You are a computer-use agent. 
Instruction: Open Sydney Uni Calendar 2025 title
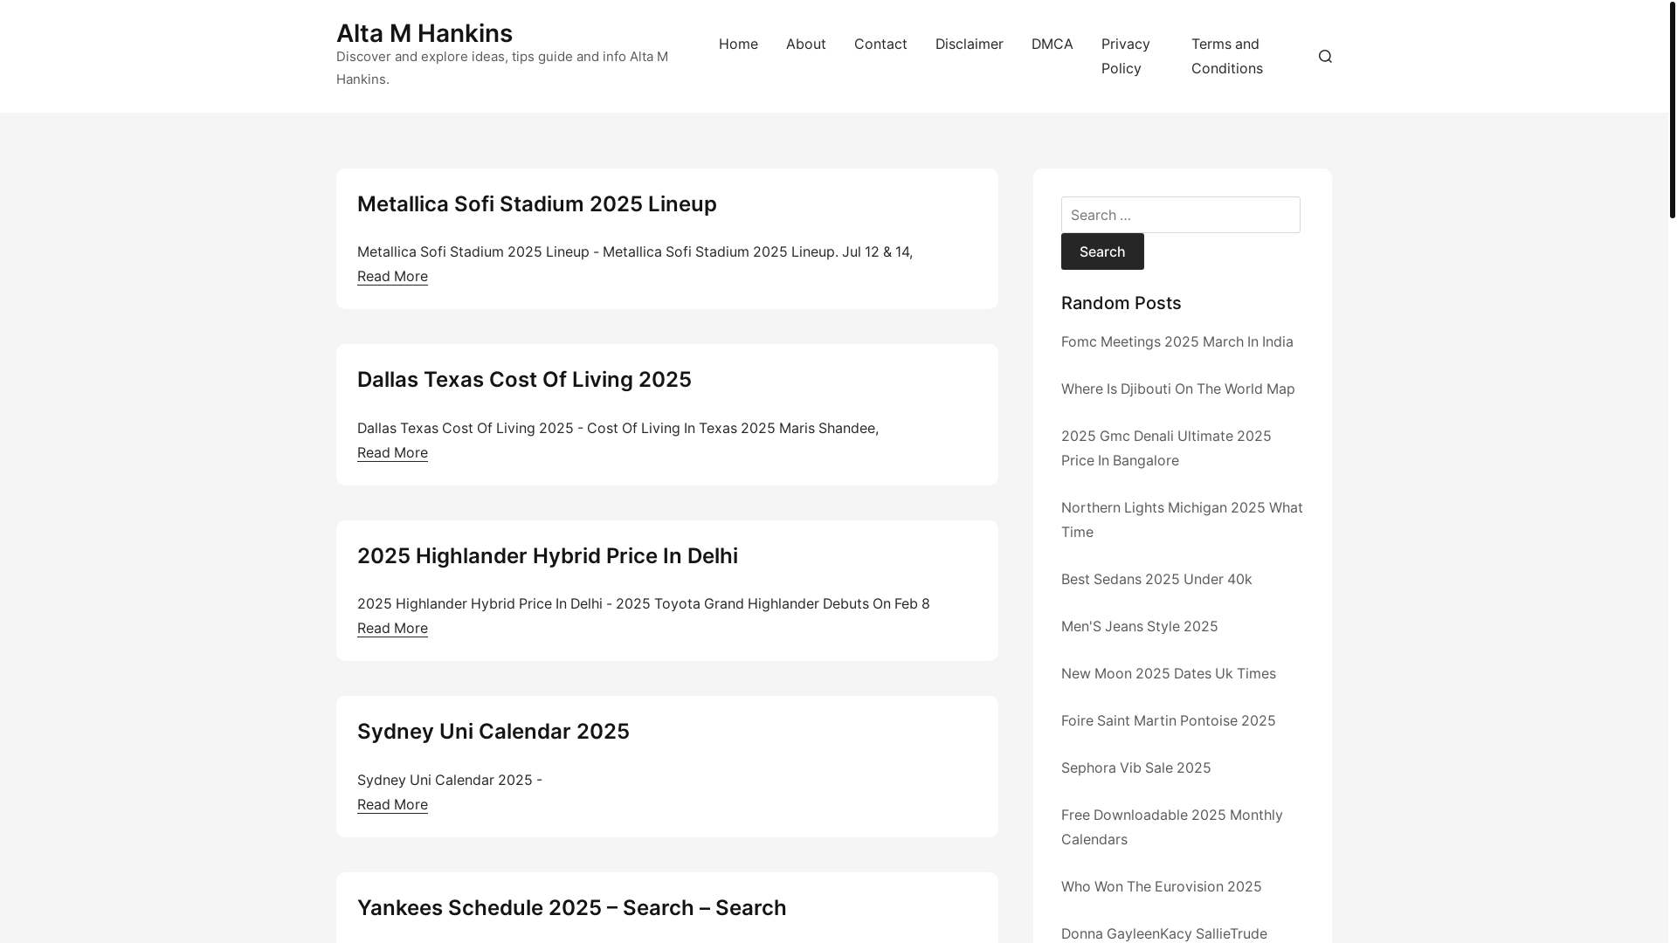[493, 732]
